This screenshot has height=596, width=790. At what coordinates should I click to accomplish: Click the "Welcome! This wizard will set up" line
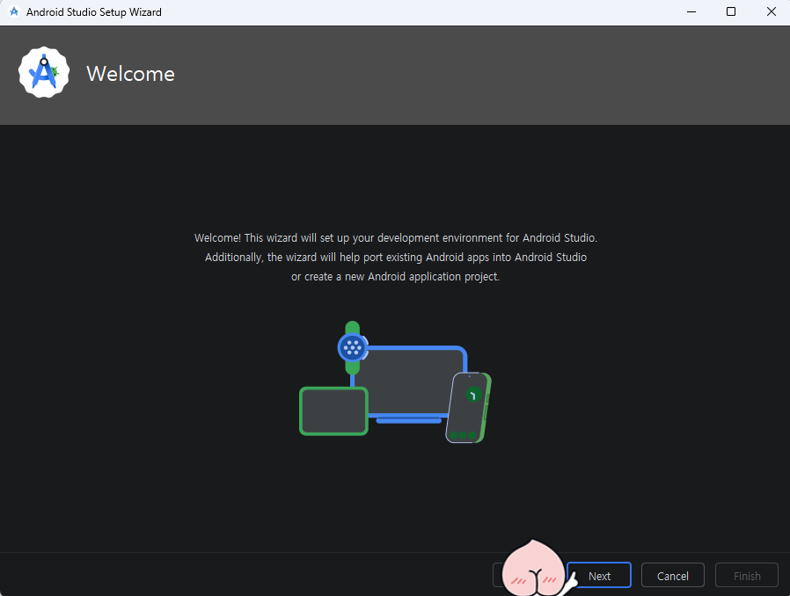396,237
